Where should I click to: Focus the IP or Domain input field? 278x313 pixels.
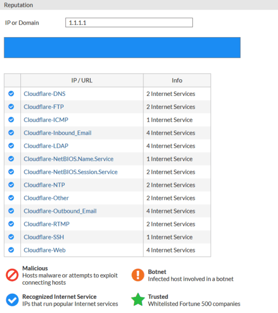pyautogui.click(x=129, y=22)
